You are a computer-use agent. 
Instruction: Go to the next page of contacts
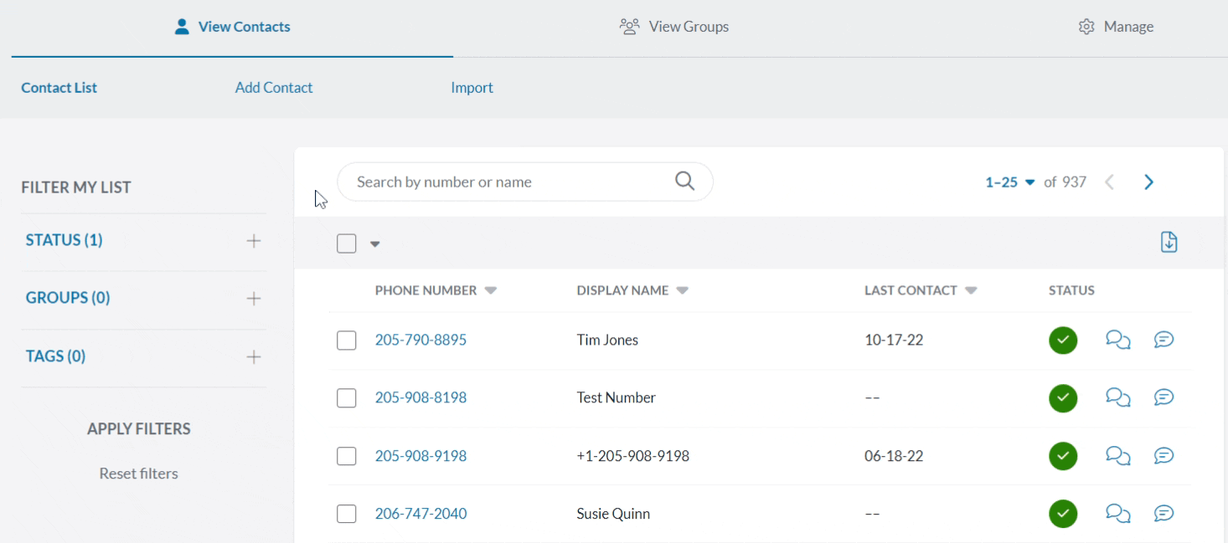1148,181
